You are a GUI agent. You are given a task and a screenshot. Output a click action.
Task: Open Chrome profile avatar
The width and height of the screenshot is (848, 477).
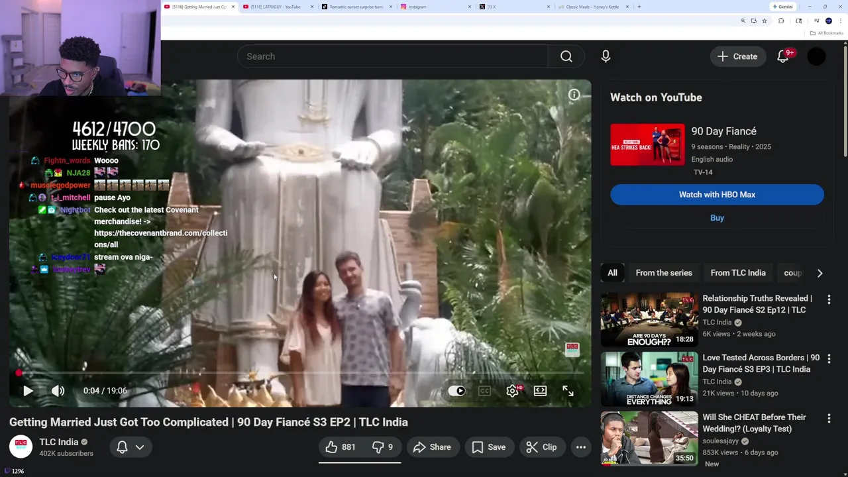tap(829, 21)
